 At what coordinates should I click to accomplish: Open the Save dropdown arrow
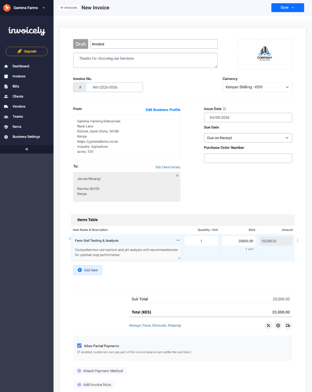coord(293,8)
